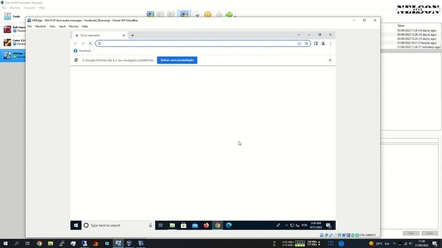Image resolution: width=442 pixels, height=248 pixels.
Task: Click the guest clock and date
Action: (316, 225)
